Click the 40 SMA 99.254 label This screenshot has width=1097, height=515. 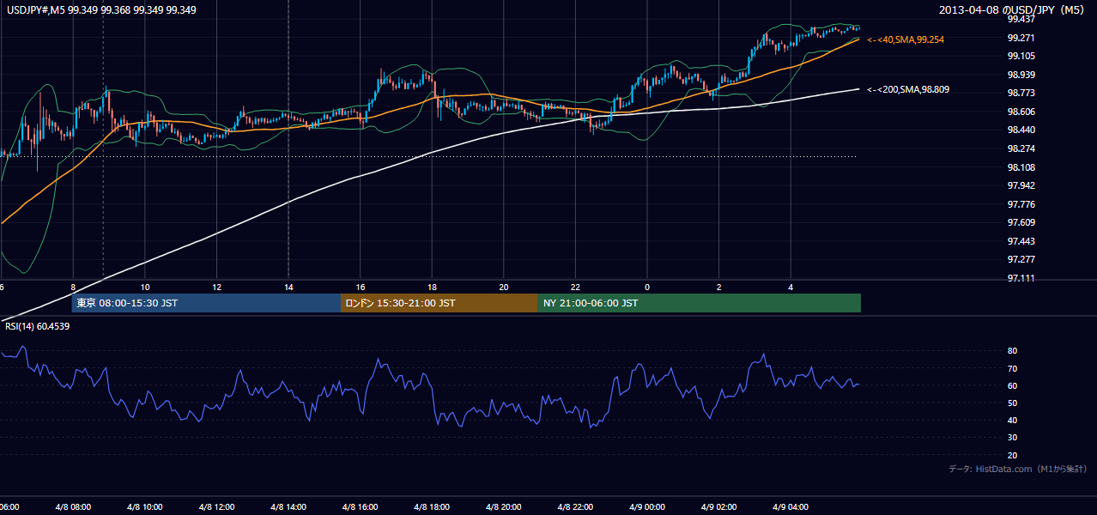(906, 39)
